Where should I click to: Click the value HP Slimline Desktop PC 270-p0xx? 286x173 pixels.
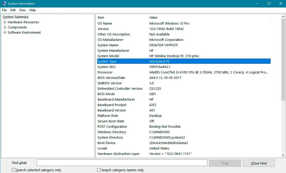(x=174, y=56)
